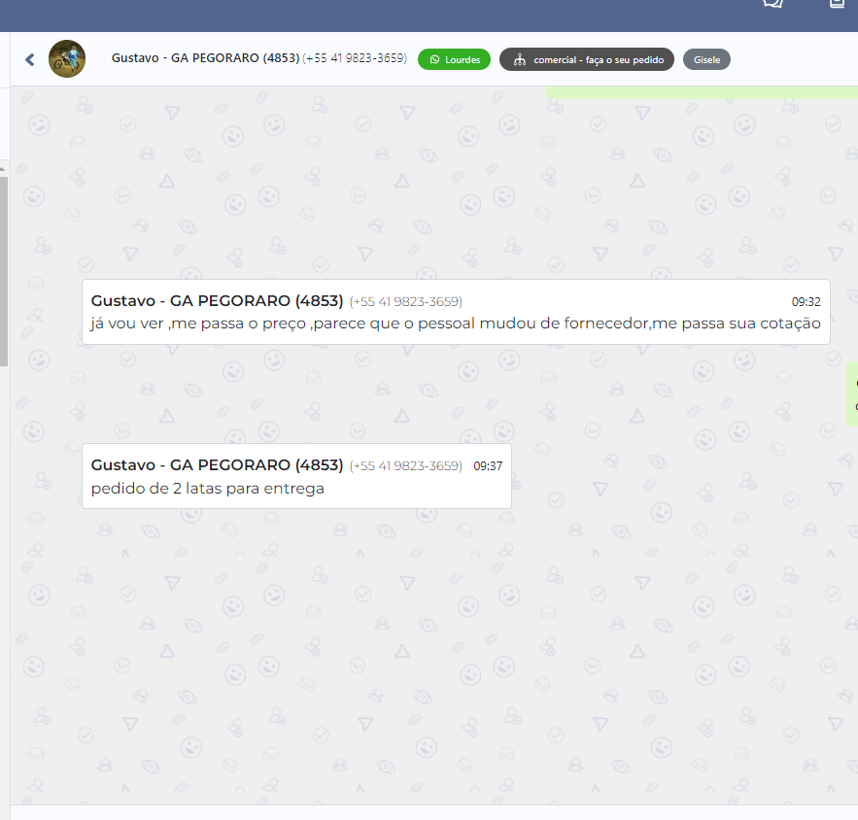Select the 09:32 message about 'cotação'
Screen dimensions: 858x820
(456, 324)
